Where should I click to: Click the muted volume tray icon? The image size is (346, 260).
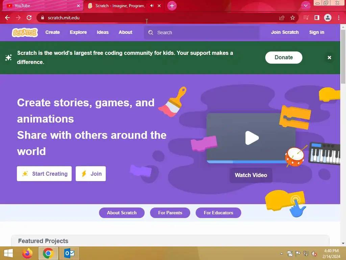click(314, 254)
